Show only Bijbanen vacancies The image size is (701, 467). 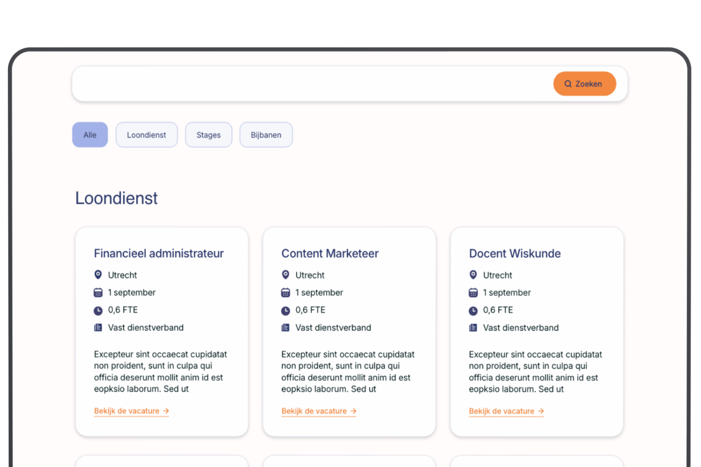[x=266, y=135]
